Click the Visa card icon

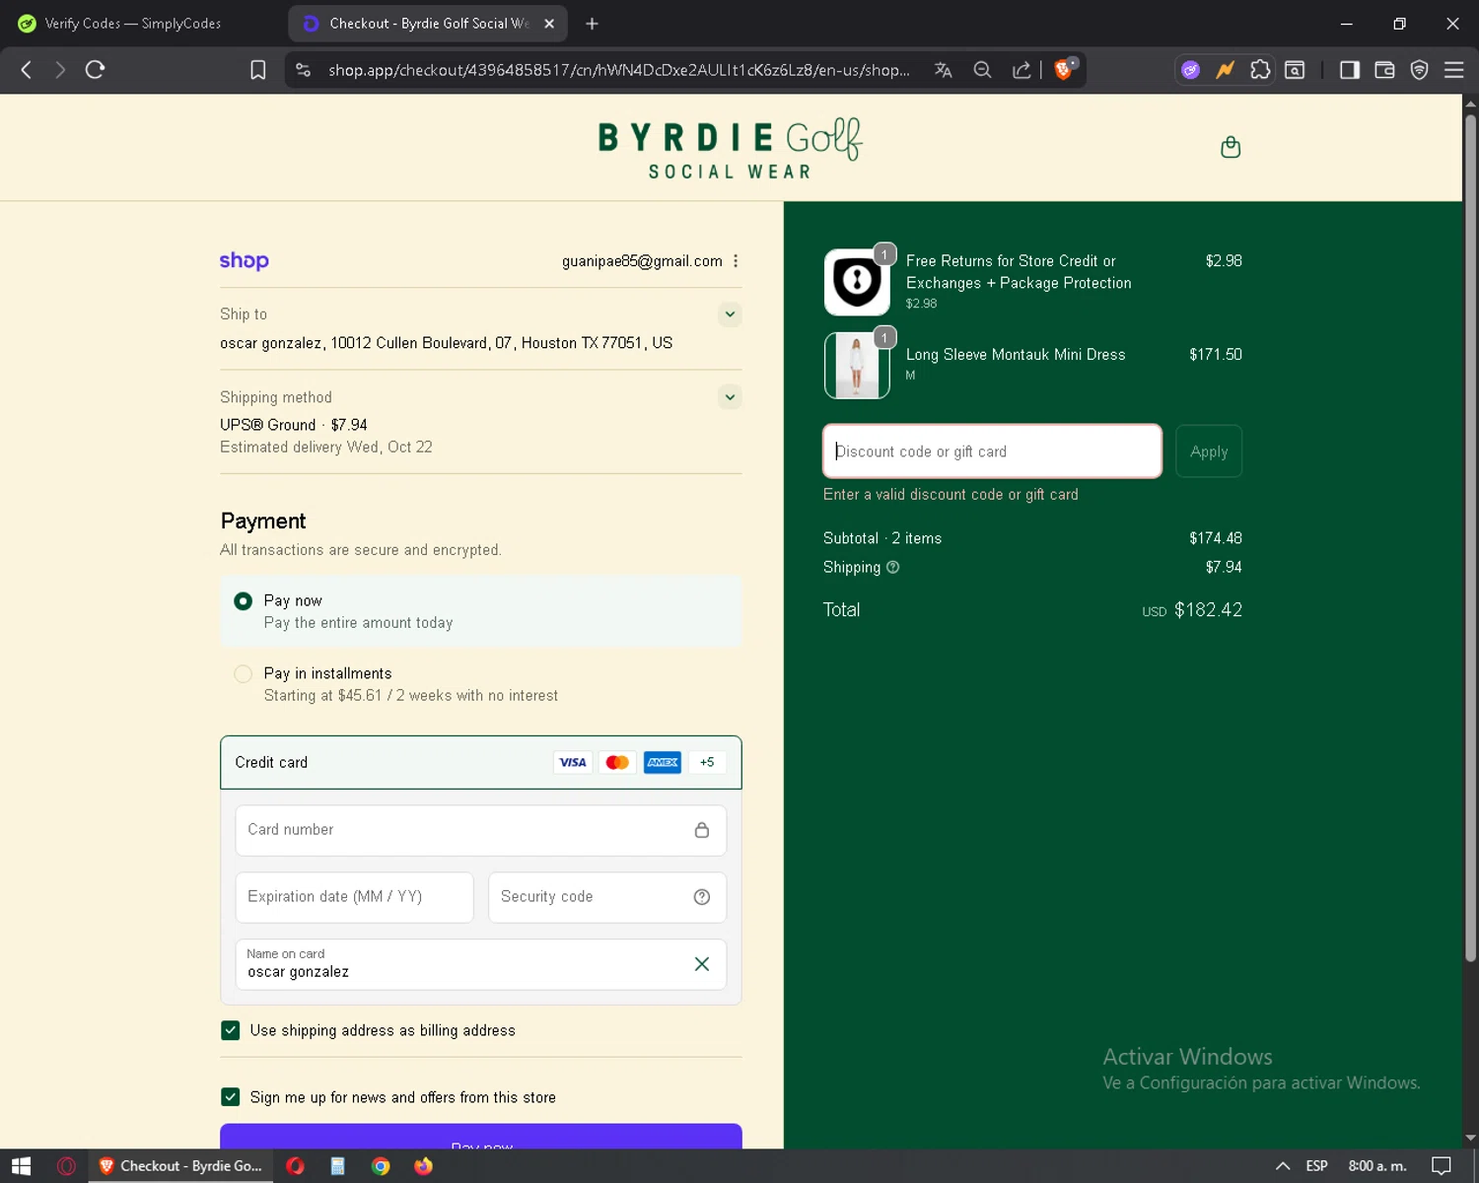pyautogui.click(x=572, y=762)
